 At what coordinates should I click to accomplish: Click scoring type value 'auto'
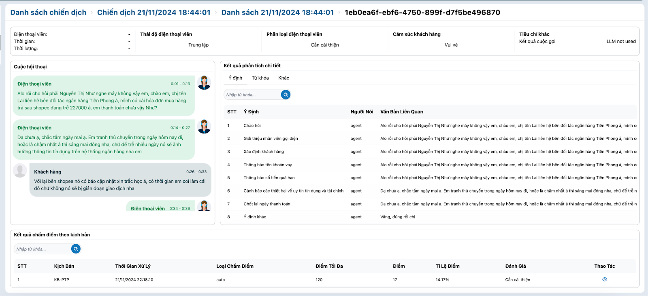tap(220, 280)
